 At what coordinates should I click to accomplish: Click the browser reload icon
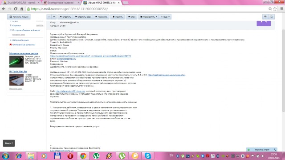(x=16, y=9)
